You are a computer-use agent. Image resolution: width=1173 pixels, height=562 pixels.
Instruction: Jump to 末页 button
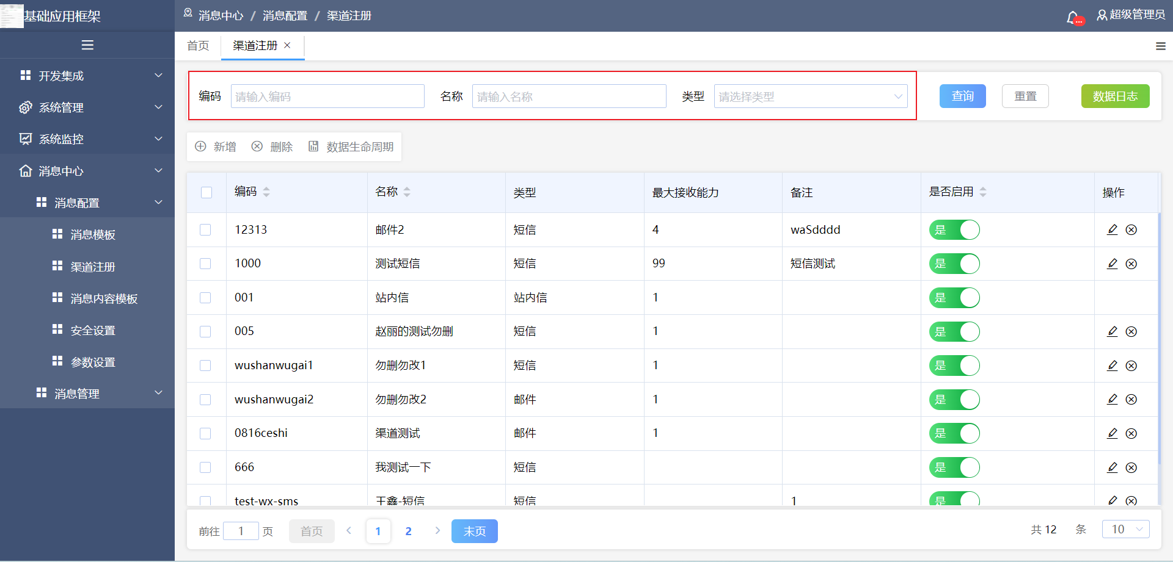(x=474, y=531)
